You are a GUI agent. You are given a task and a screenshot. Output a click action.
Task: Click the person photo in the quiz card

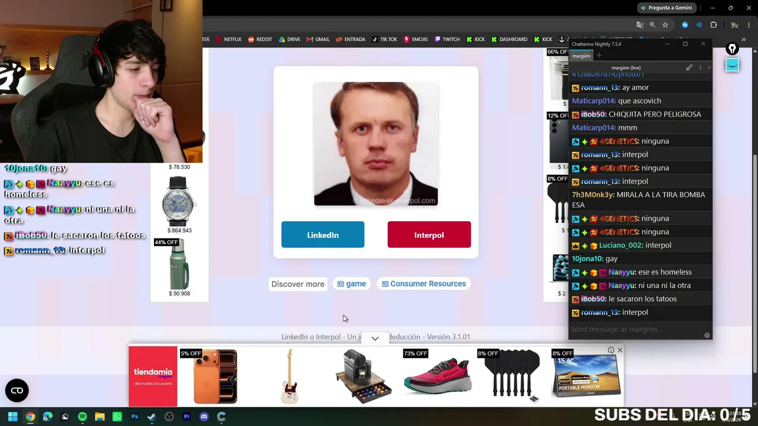pyautogui.click(x=376, y=144)
